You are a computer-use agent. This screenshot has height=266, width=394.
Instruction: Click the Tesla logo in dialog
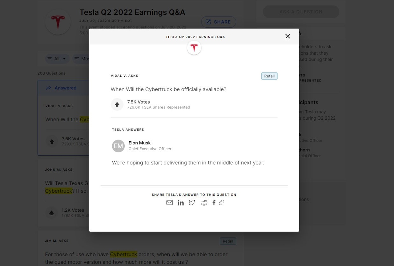[x=194, y=48]
